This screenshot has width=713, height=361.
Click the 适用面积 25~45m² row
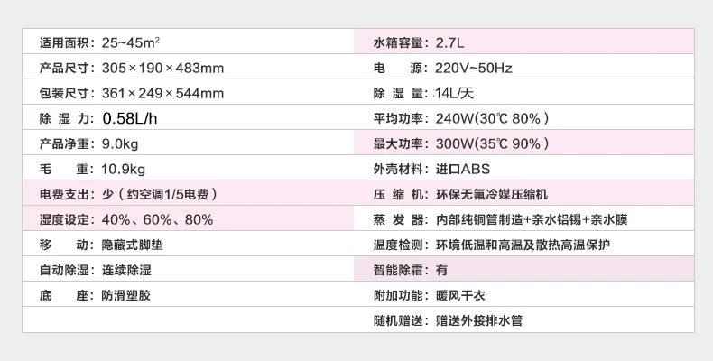tap(188, 42)
